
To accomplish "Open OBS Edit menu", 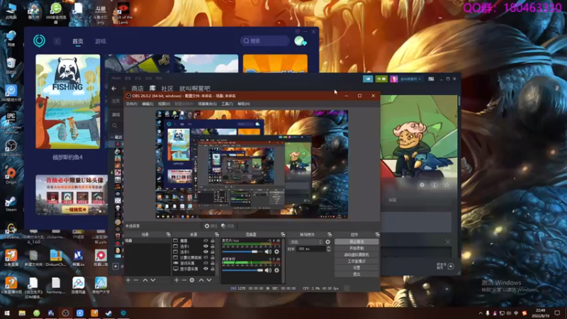I will click(x=147, y=103).
